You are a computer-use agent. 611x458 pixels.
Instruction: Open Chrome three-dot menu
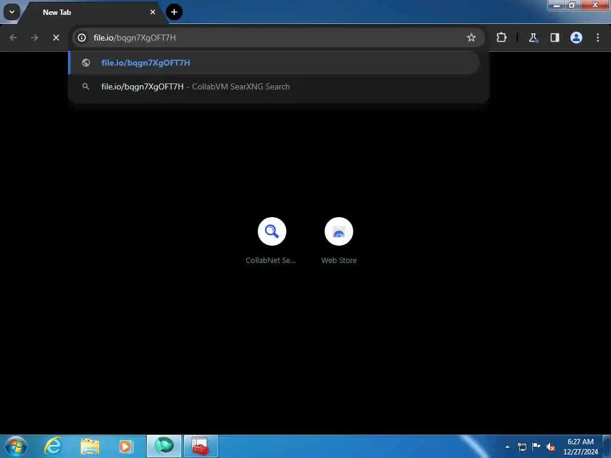click(598, 38)
